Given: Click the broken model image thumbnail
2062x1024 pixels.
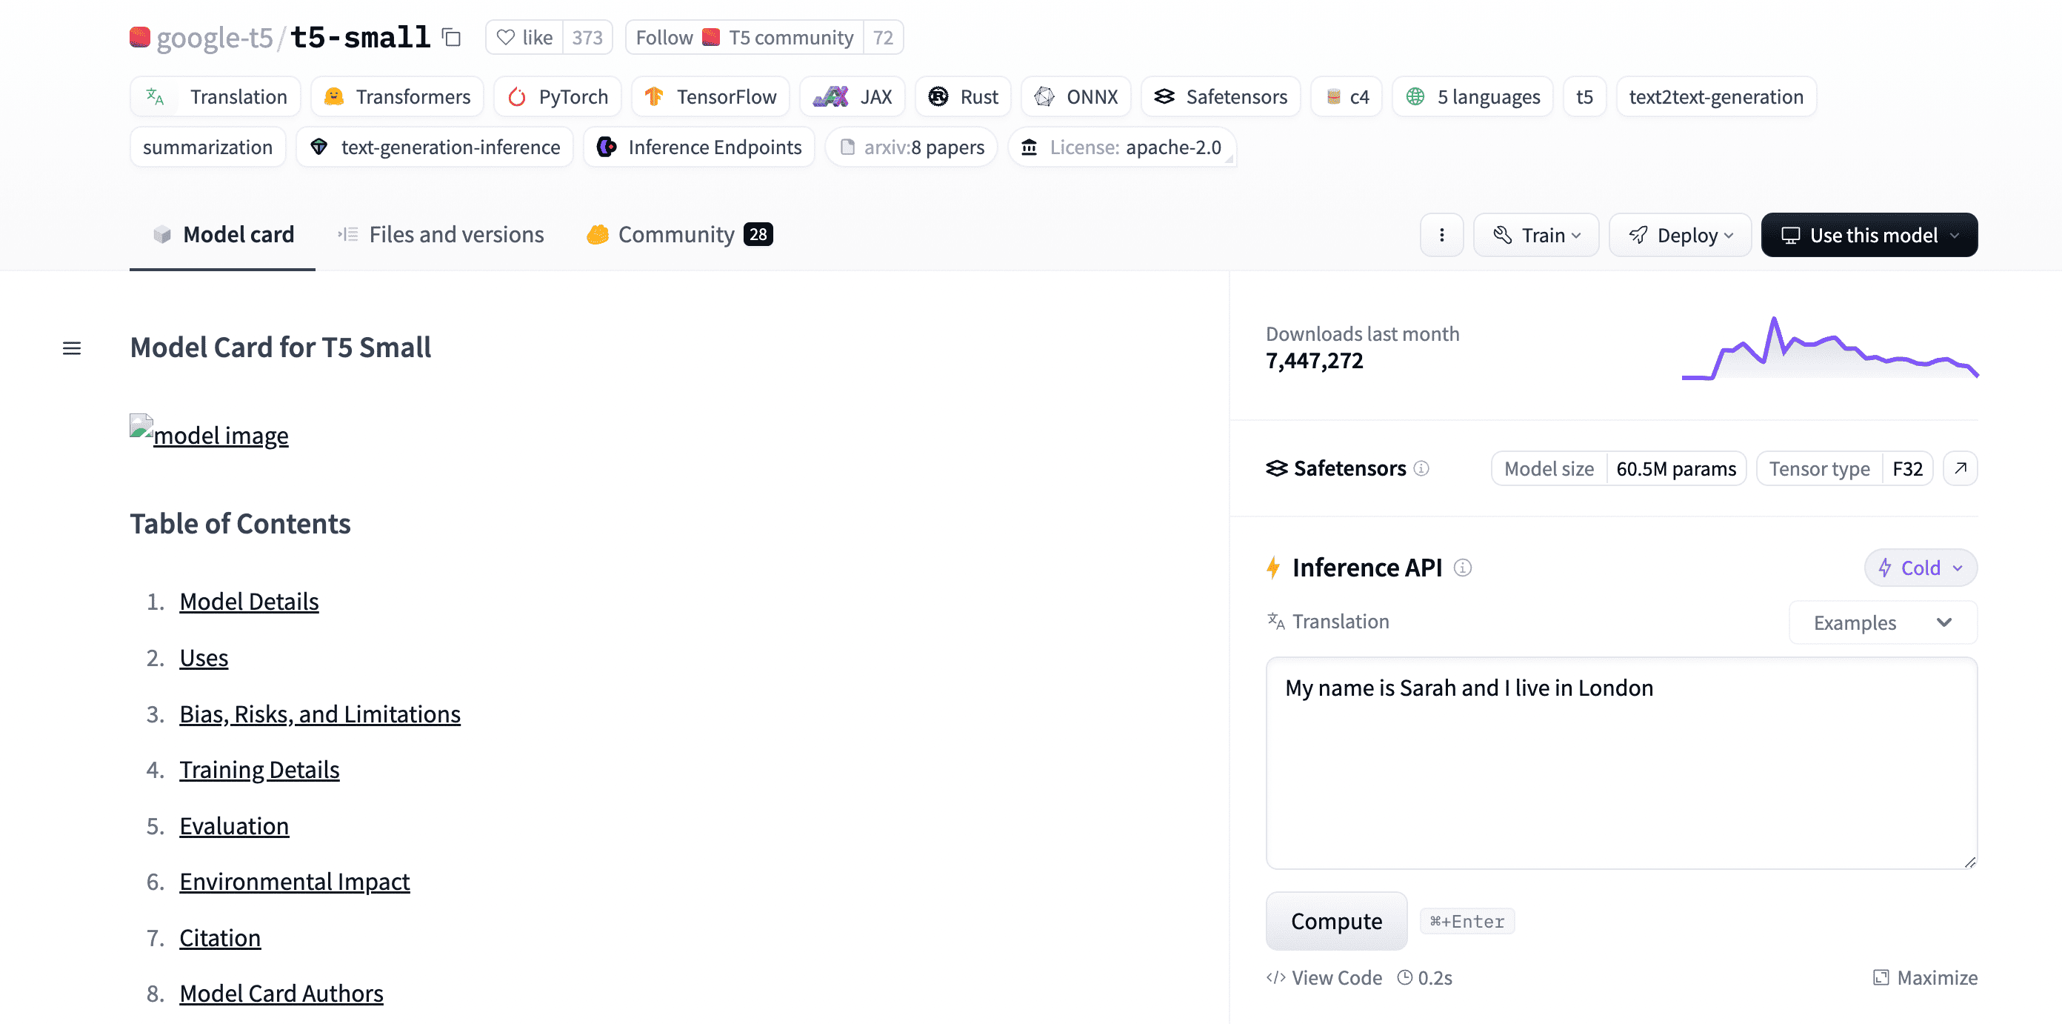Looking at the screenshot, I should pos(141,425).
